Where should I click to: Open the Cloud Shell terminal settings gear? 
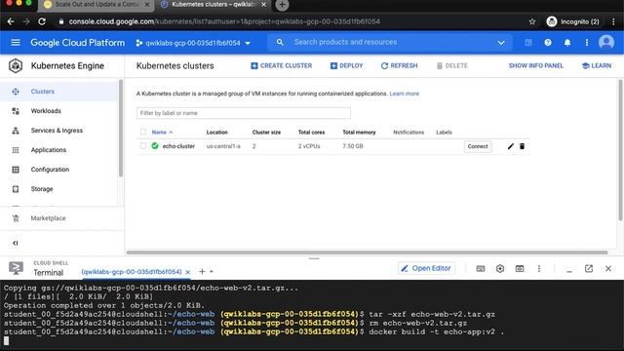[500, 269]
